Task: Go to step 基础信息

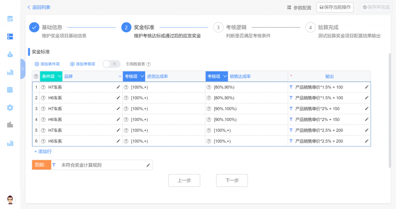Action: point(34,27)
